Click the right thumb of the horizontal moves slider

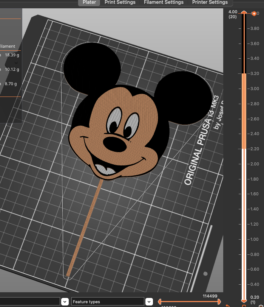pyautogui.click(x=219, y=302)
